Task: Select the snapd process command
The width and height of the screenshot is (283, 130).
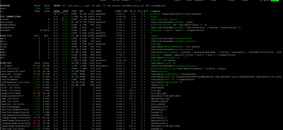Action: [x=154, y=17]
